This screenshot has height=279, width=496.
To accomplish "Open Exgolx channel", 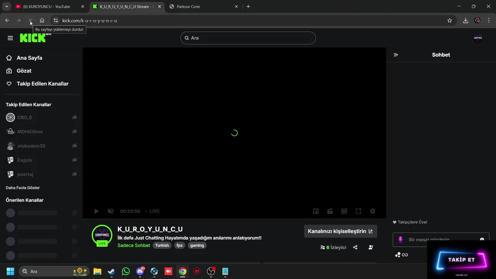I will click(x=24, y=160).
